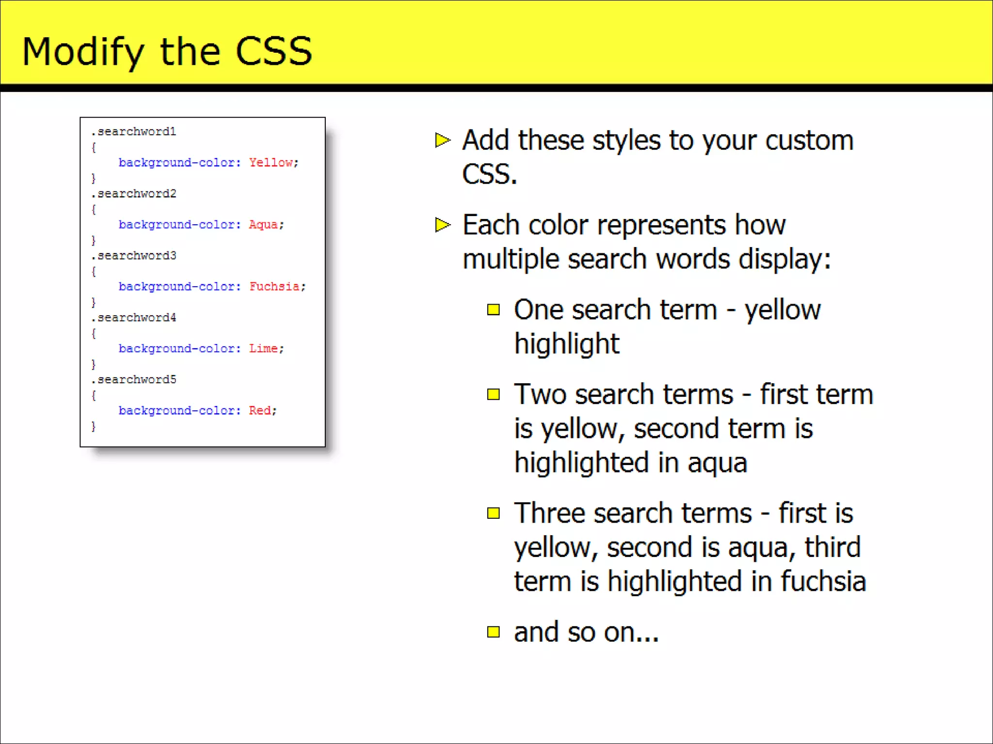The width and height of the screenshot is (993, 744).
Task: Click the text 'highlighted in aqua'
Action: pos(630,463)
